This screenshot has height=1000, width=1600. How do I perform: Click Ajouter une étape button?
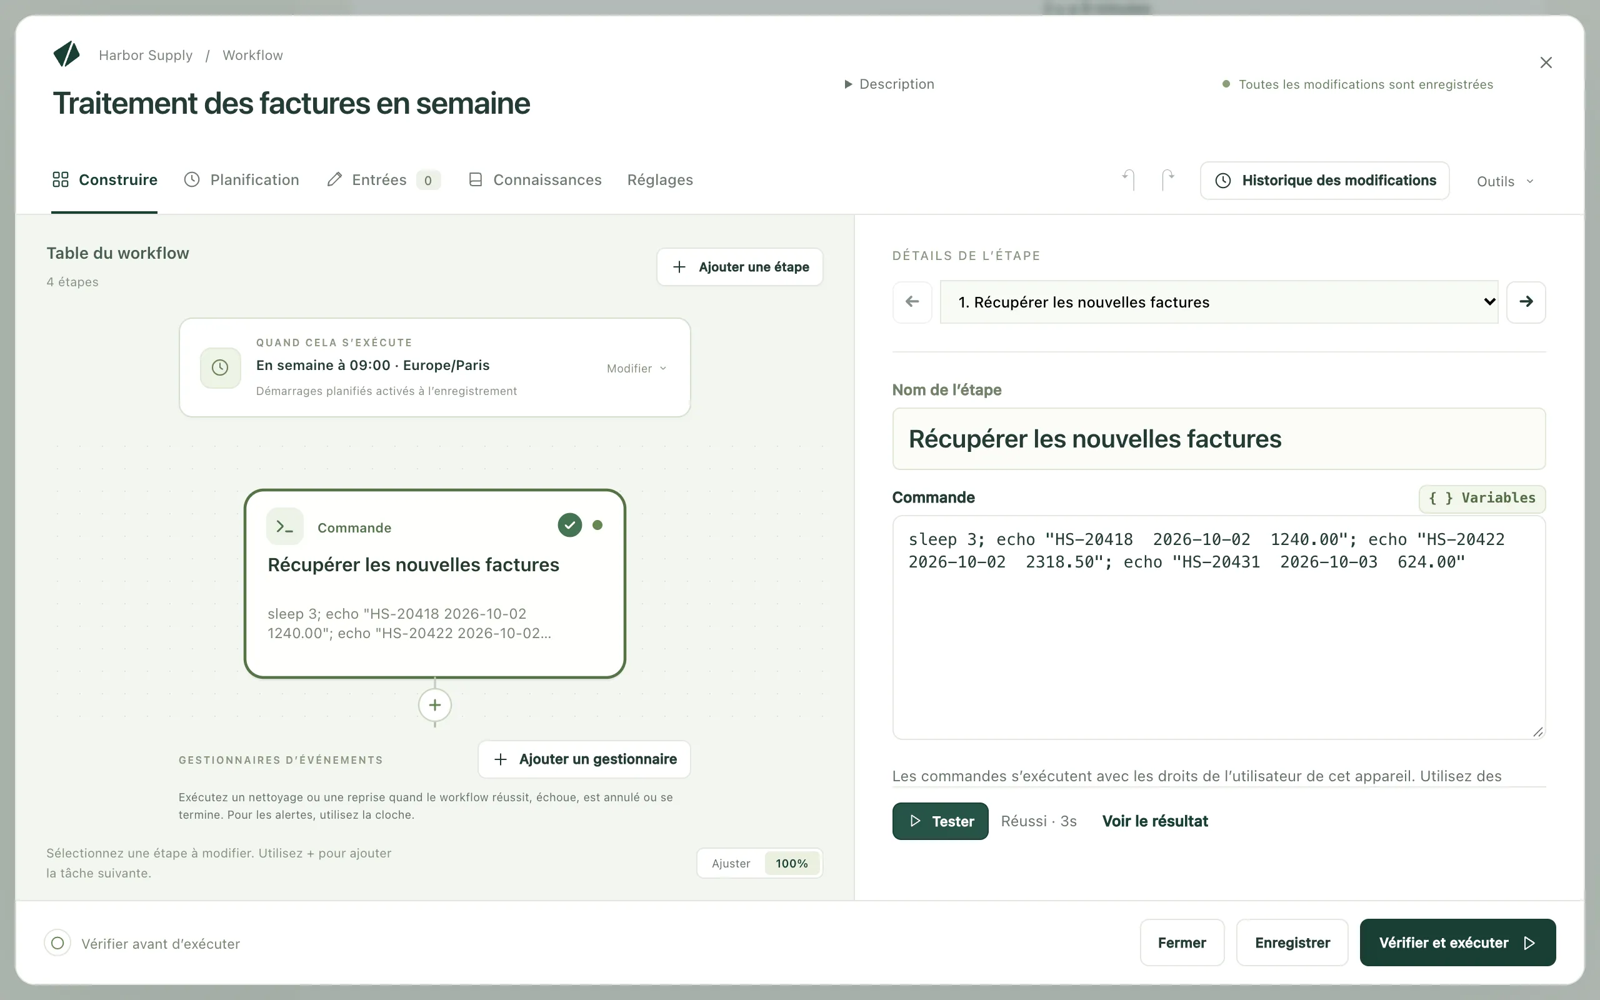tap(740, 267)
